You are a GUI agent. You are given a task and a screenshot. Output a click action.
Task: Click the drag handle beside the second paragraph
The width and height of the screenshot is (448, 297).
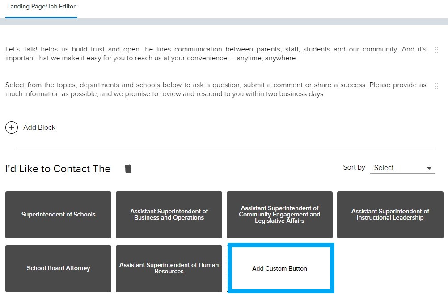point(436,86)
